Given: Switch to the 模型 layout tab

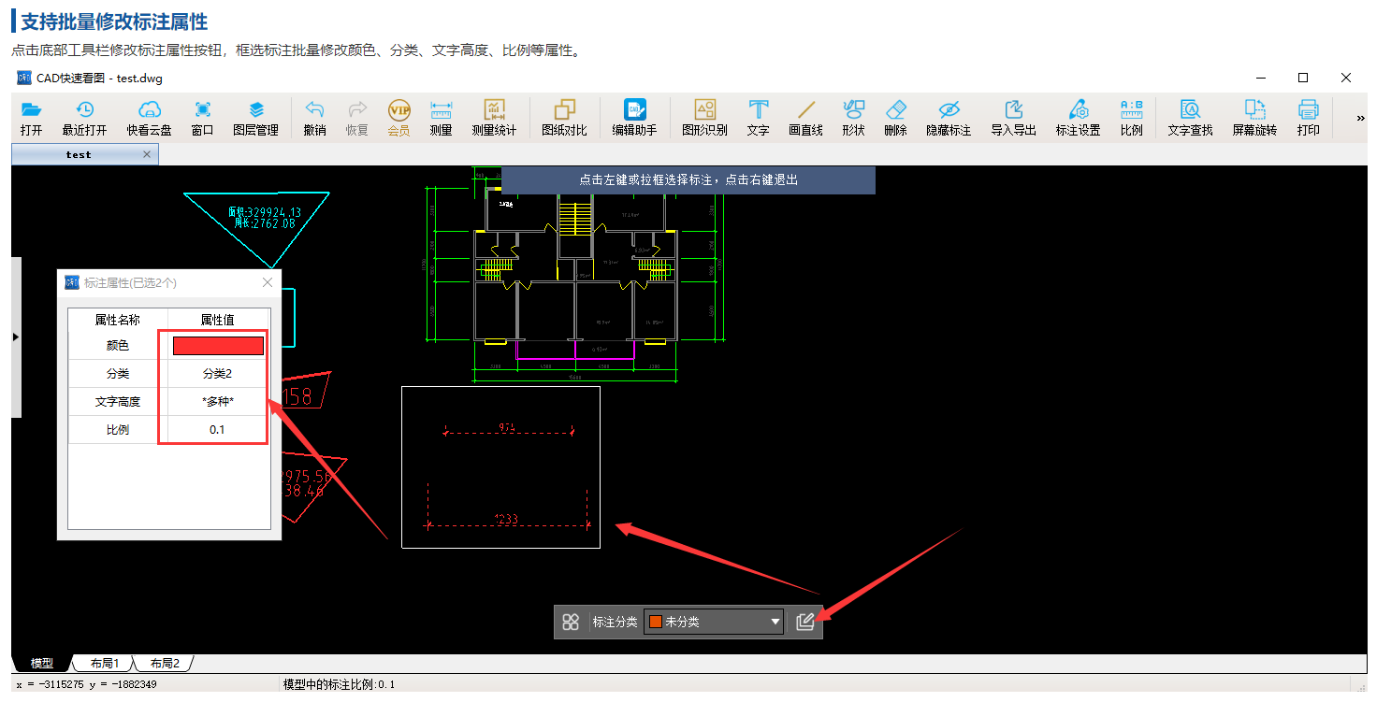Looking at the screenshot, I should [42, 664].
